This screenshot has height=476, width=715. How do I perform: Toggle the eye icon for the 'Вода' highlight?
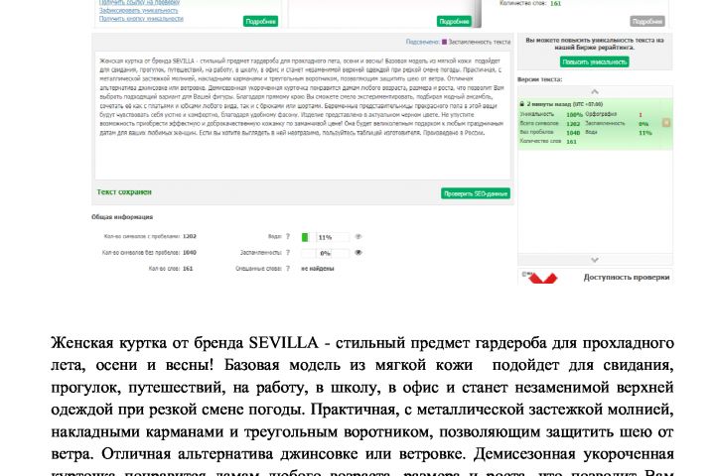358,236
